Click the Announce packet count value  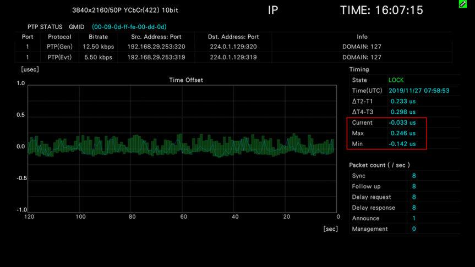[x=414, y=218]
